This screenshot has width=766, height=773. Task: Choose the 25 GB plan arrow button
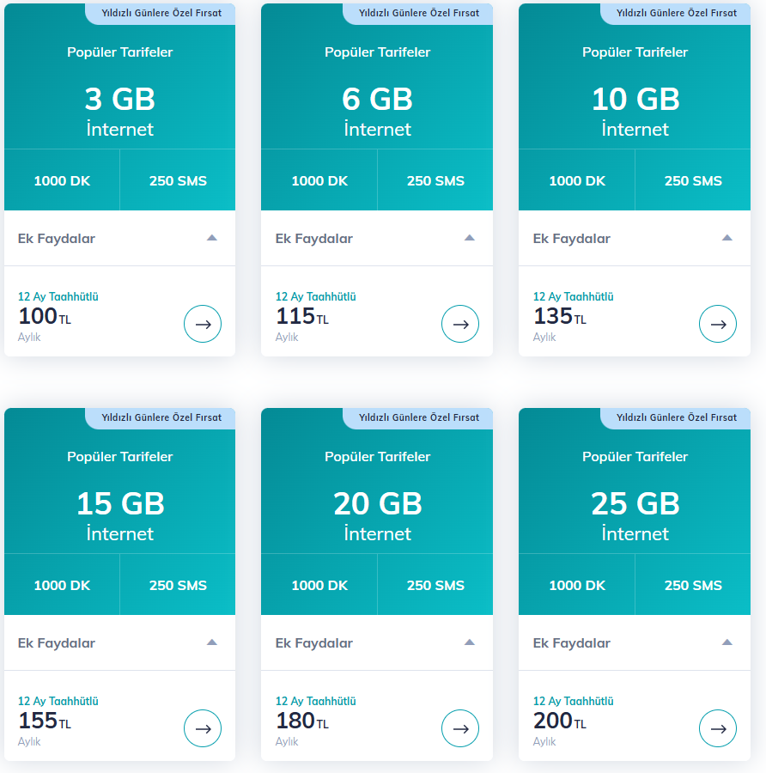[718, 729]
